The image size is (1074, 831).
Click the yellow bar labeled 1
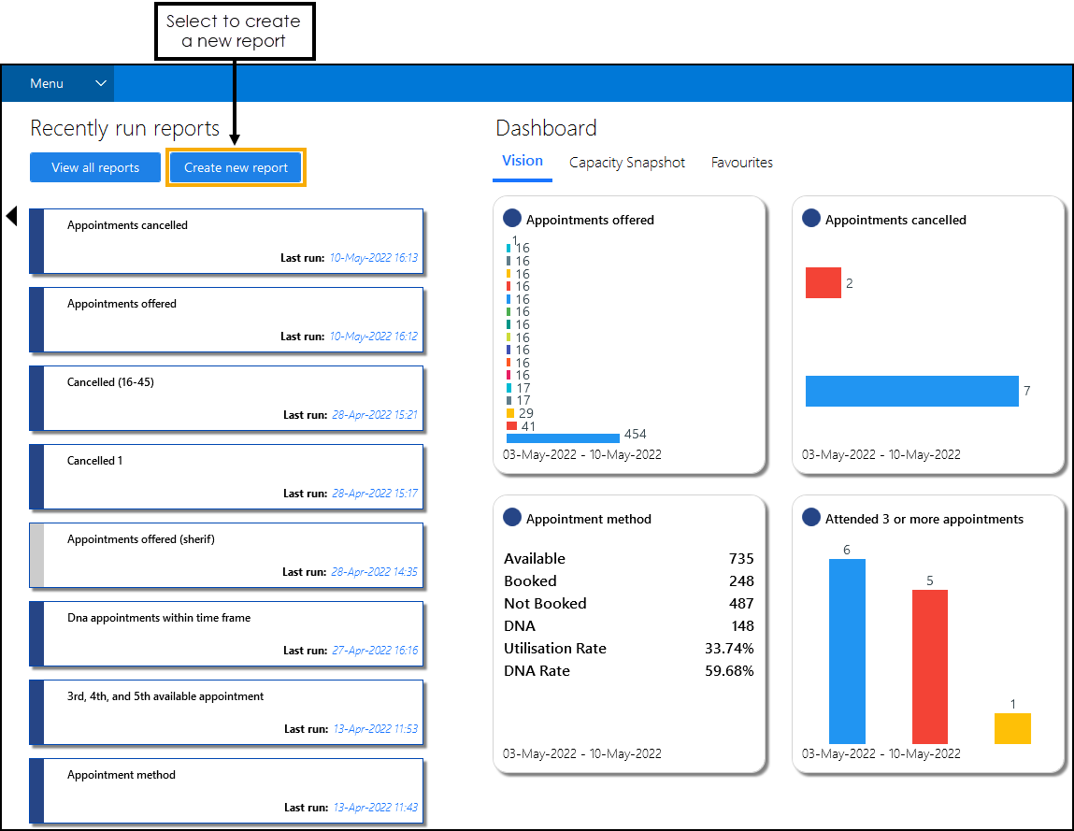(1012, 728)
